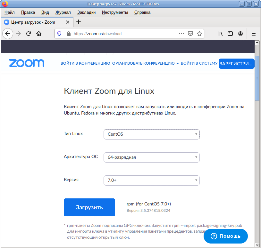Screen dimensions: 261x248
Task: Open the Library bookmarks and history
Action: pyautogui.click(x=220, y=34)
